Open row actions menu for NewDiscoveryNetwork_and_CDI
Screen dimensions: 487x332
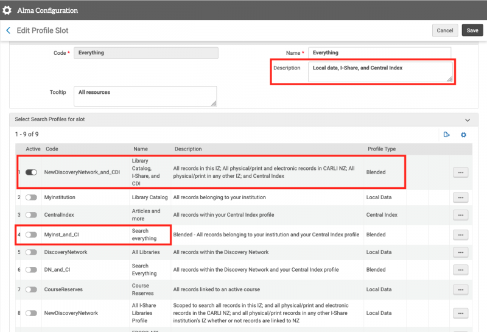461,172
